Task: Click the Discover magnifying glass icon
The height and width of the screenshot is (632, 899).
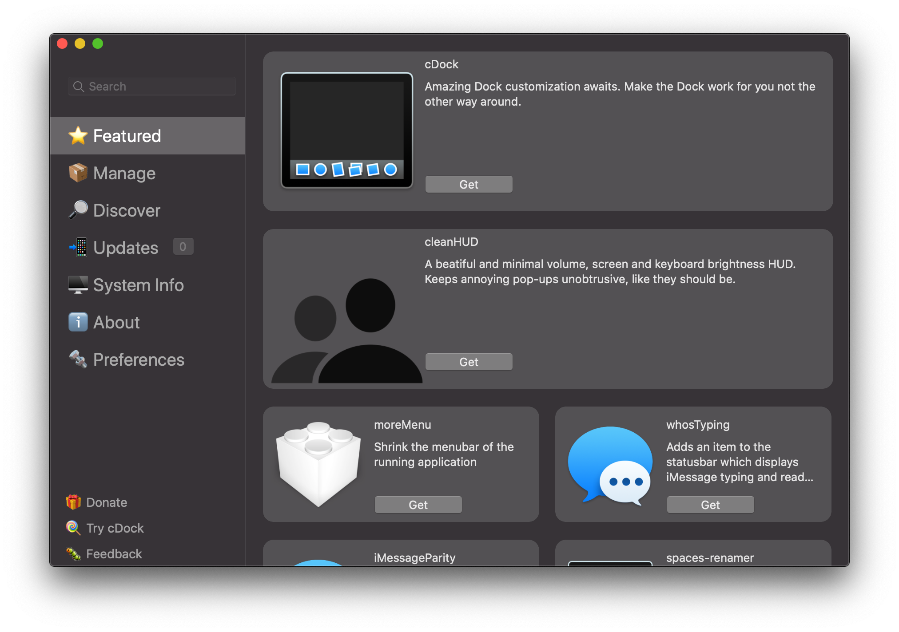Action: coord(78,210)
